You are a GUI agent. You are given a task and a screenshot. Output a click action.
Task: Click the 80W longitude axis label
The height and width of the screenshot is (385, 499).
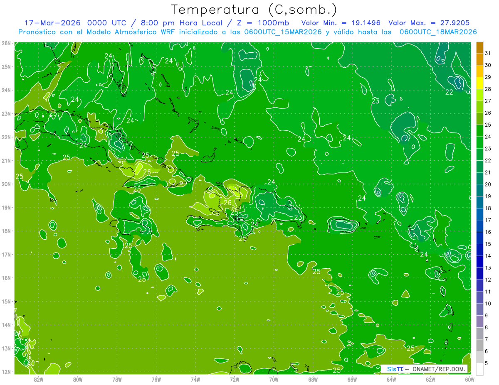pos(78,379)
